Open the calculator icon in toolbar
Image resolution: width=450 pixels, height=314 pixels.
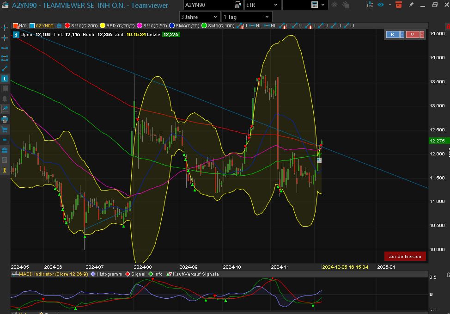(315, 5)
